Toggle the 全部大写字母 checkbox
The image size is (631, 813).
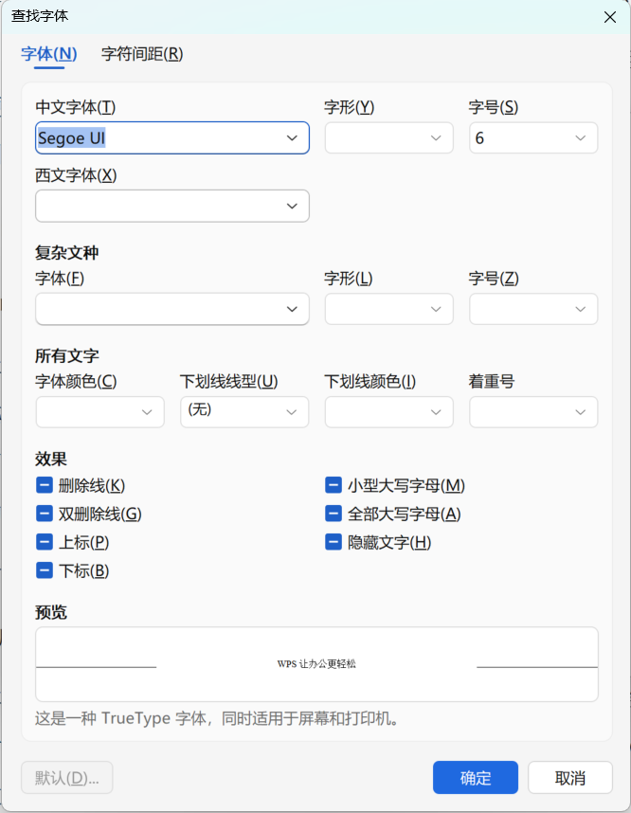click(x=334, y=514)
